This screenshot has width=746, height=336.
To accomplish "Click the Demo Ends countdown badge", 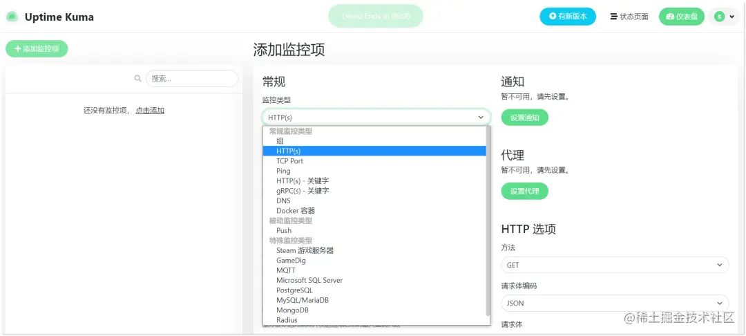I will tap(376, 16).
